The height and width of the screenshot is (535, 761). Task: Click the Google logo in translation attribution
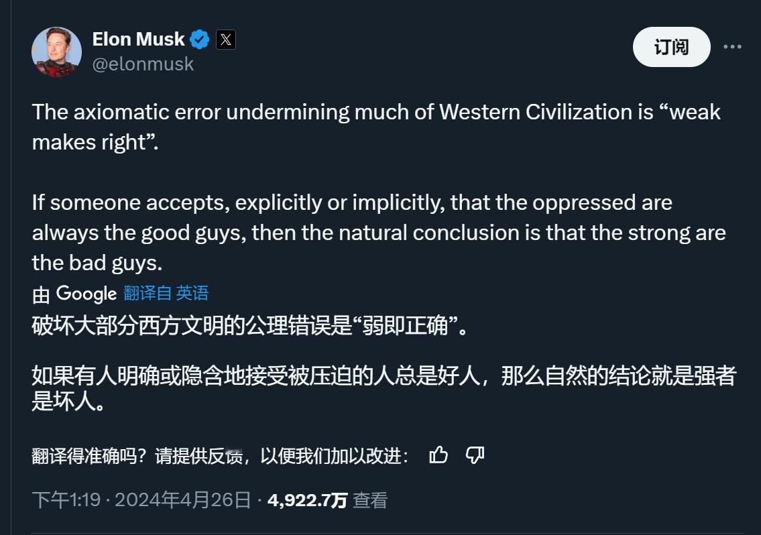coord(86,294)
